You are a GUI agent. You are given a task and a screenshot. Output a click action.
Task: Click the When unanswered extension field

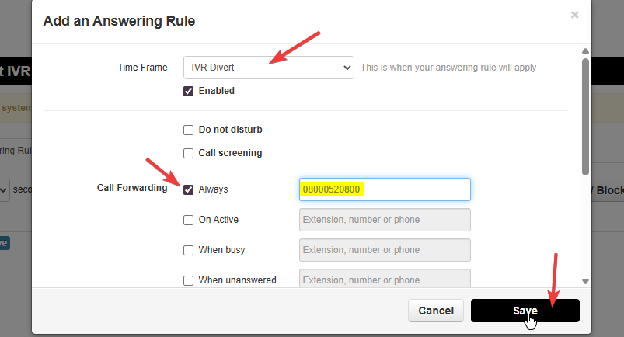tap(385, 279)
